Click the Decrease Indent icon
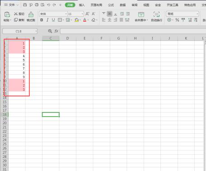This screenshot has width=206, height=171. click(122, 14)
